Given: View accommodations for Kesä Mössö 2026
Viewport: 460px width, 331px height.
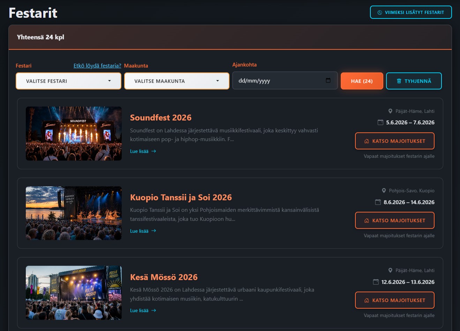Looking at the screenshot, I should pyautogui.click(x=395, y=300).
